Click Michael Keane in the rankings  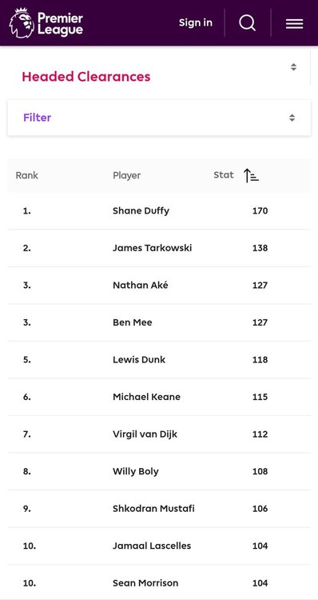pyautogui.click(x=146, y=397)
